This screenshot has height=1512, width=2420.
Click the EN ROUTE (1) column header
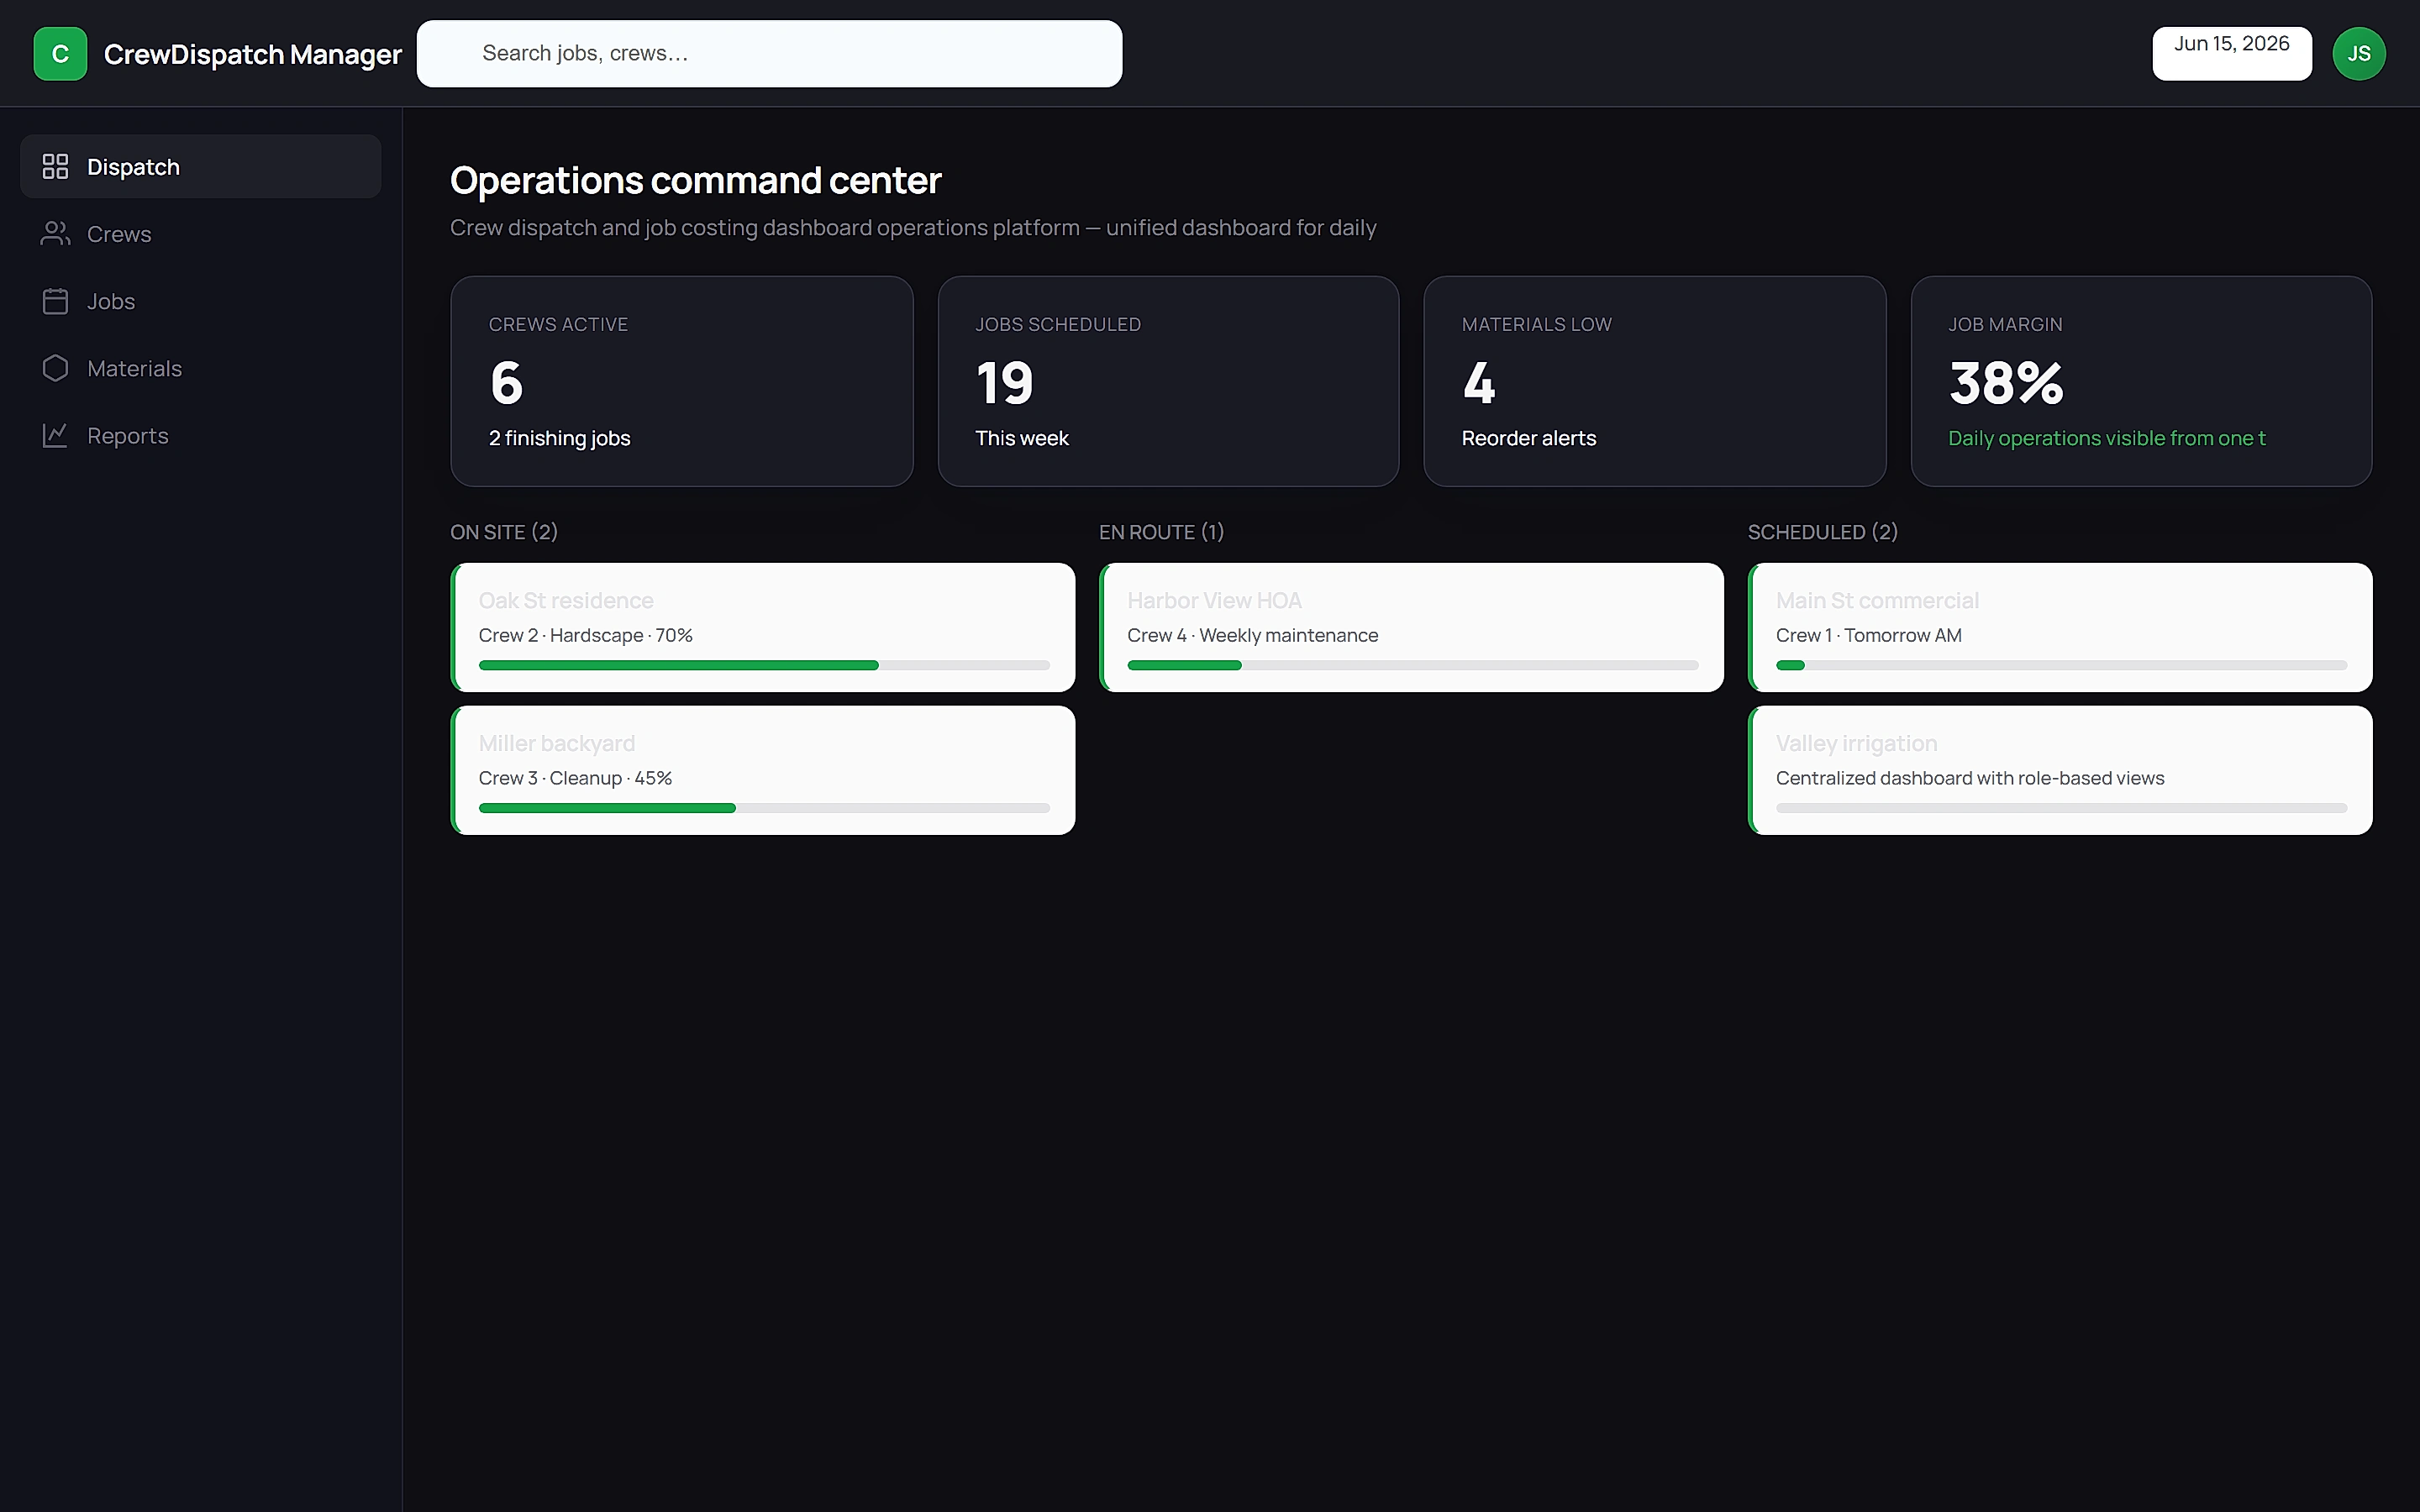(1161, 532)
